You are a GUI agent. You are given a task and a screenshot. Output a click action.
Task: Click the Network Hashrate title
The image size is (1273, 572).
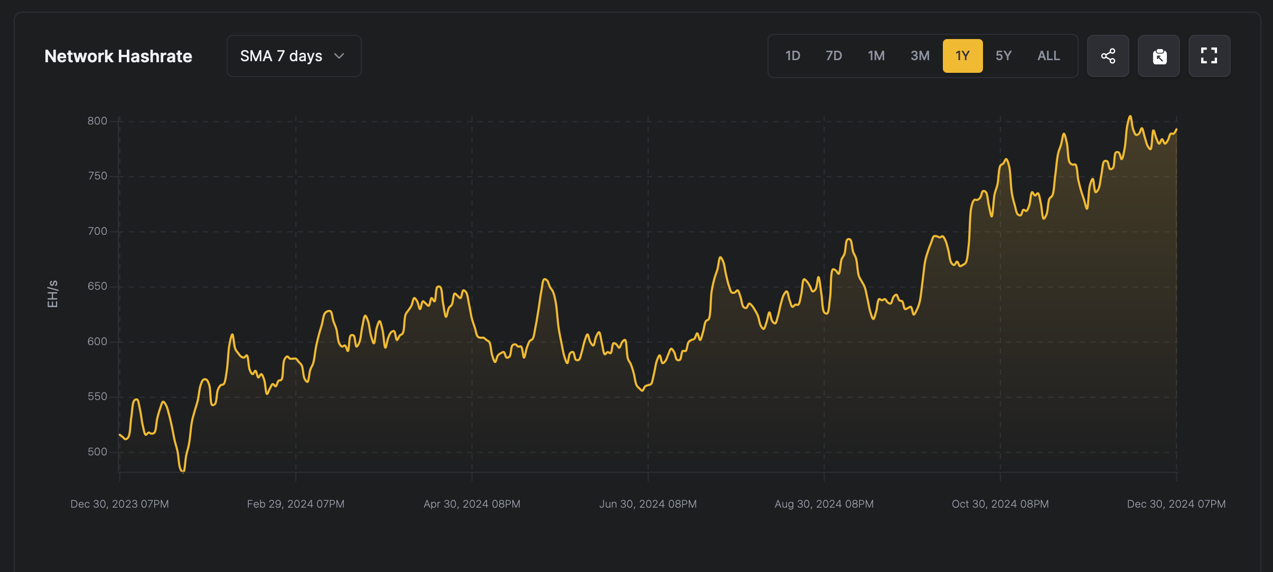tap(118, 56)
